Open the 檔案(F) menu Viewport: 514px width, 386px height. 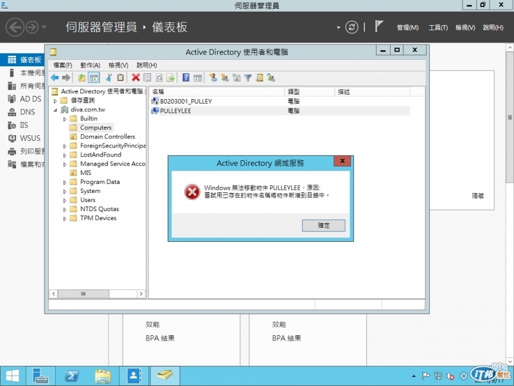[62, 65]
